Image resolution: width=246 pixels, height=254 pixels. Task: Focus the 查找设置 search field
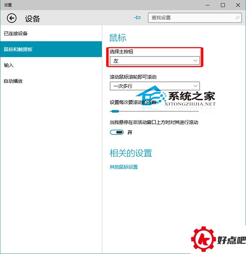coord(195,18)
